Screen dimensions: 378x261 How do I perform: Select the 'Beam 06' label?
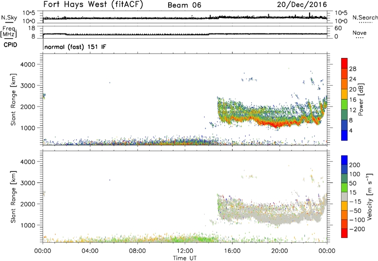point(184,5)
